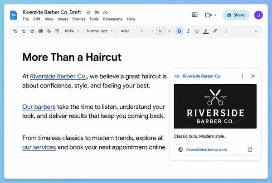272x183 pixels.
Task: Open the Tools menu
Action: point(94,19)
